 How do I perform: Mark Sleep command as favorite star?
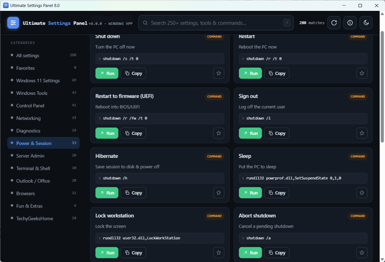click(x=362, y=193)
